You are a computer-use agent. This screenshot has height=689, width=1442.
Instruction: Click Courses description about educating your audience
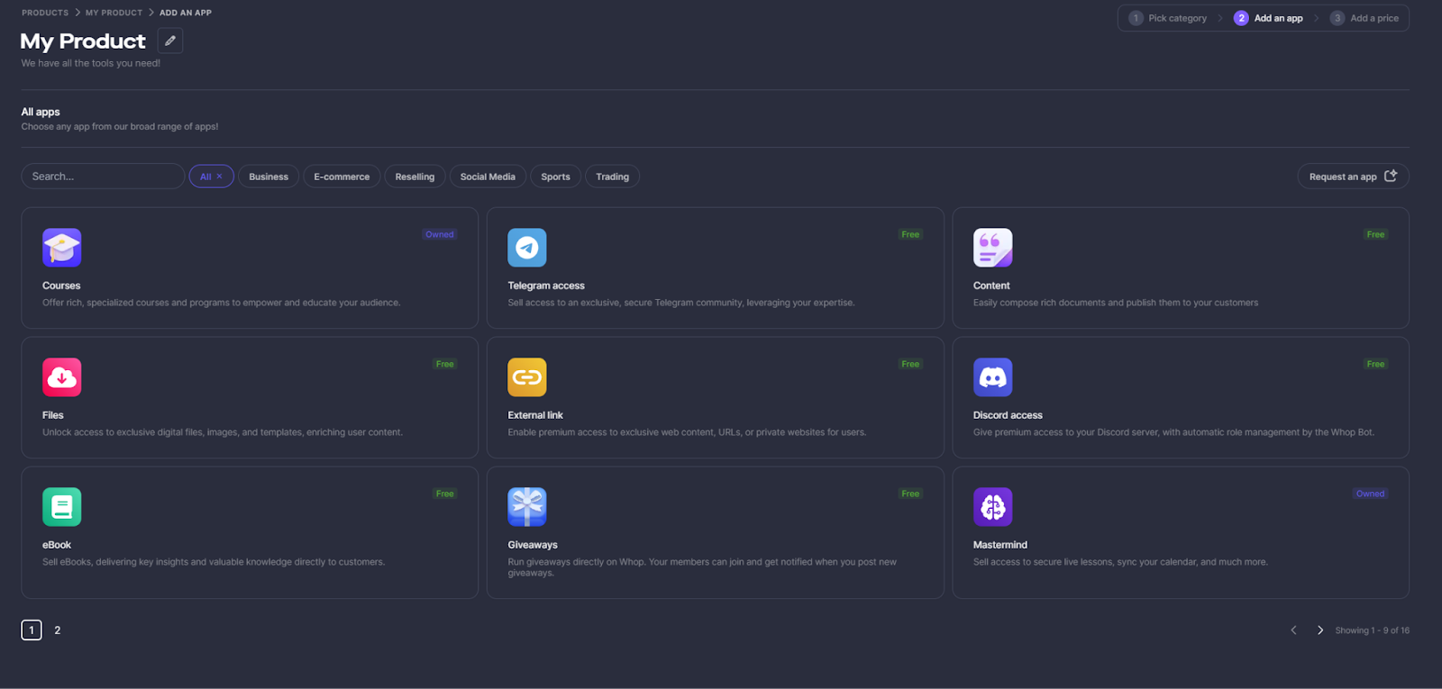221,303
